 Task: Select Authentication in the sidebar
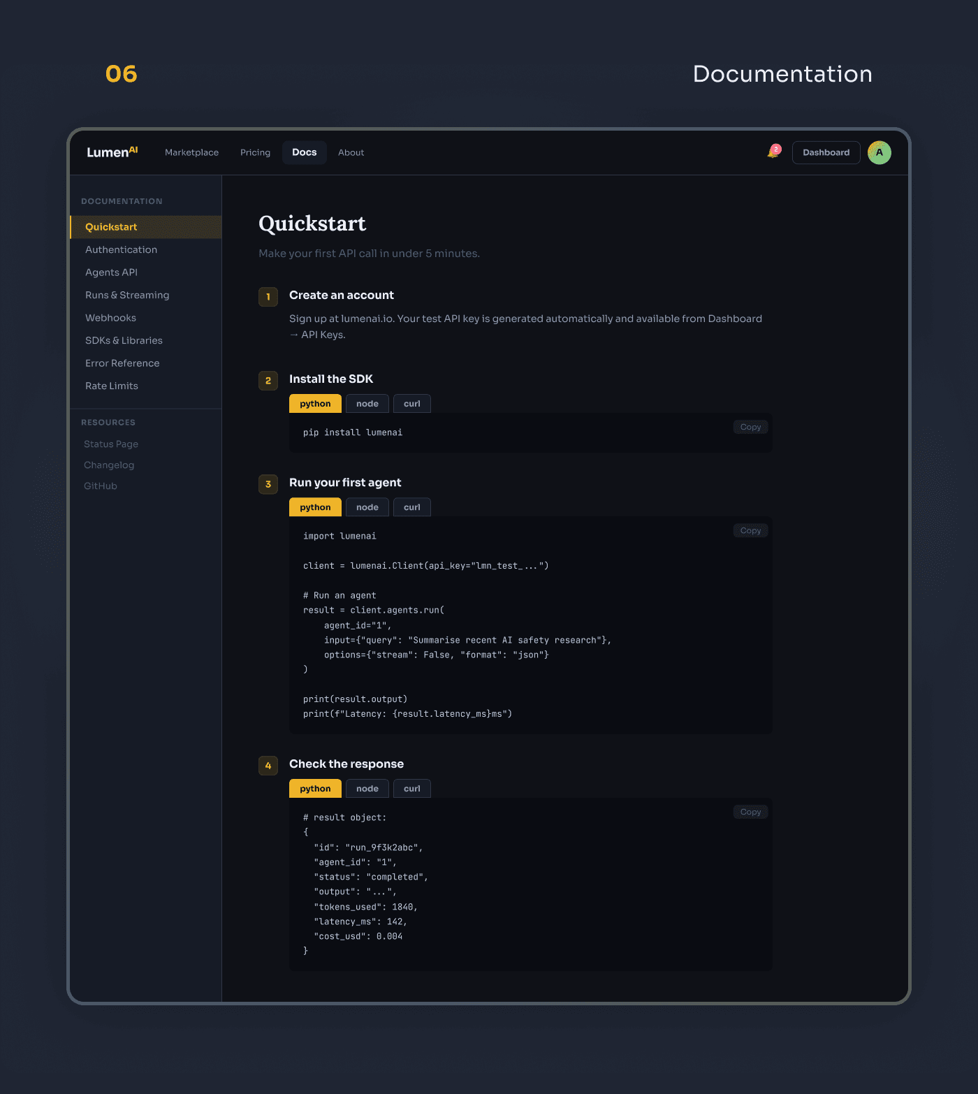click(x=121, y=249)
